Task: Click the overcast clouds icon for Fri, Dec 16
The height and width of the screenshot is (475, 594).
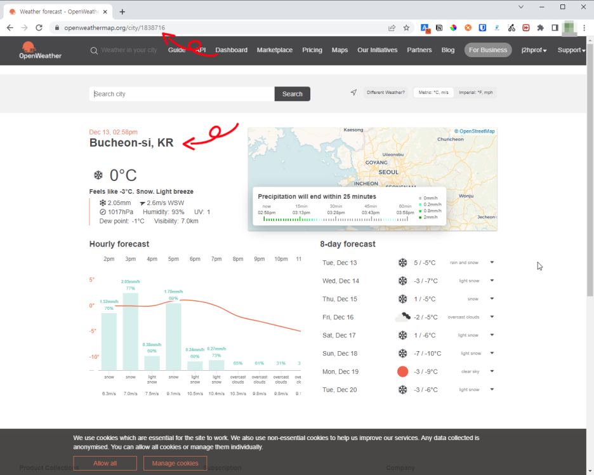Action: coord(403,317)
